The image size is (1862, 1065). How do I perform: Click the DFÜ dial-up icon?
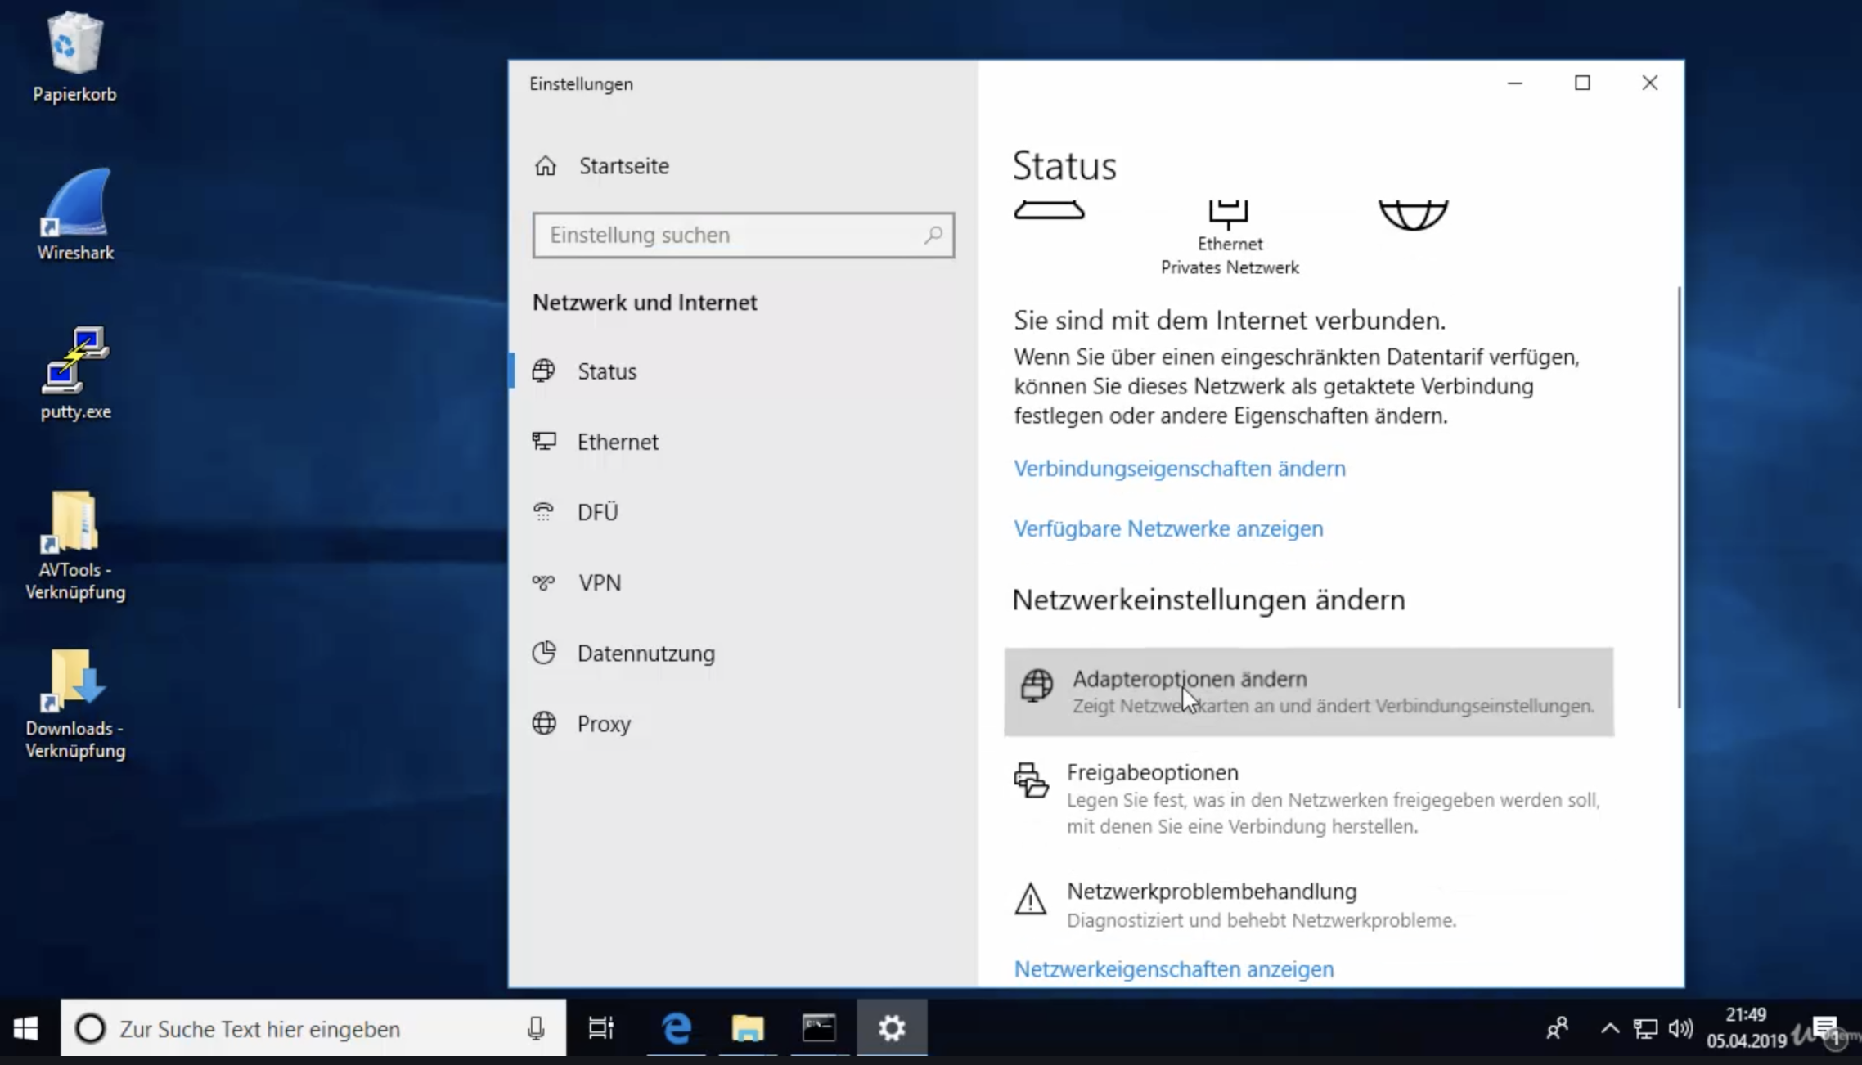(544, 512)
